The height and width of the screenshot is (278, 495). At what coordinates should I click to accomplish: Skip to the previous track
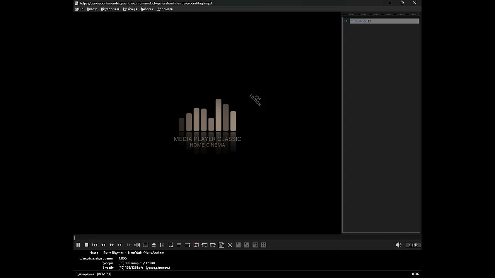tap(95, 245)
